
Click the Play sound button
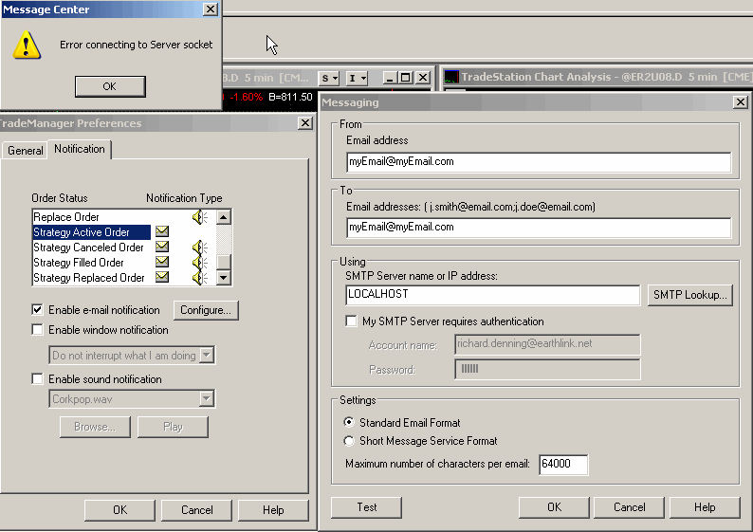[x=173, y=427]
